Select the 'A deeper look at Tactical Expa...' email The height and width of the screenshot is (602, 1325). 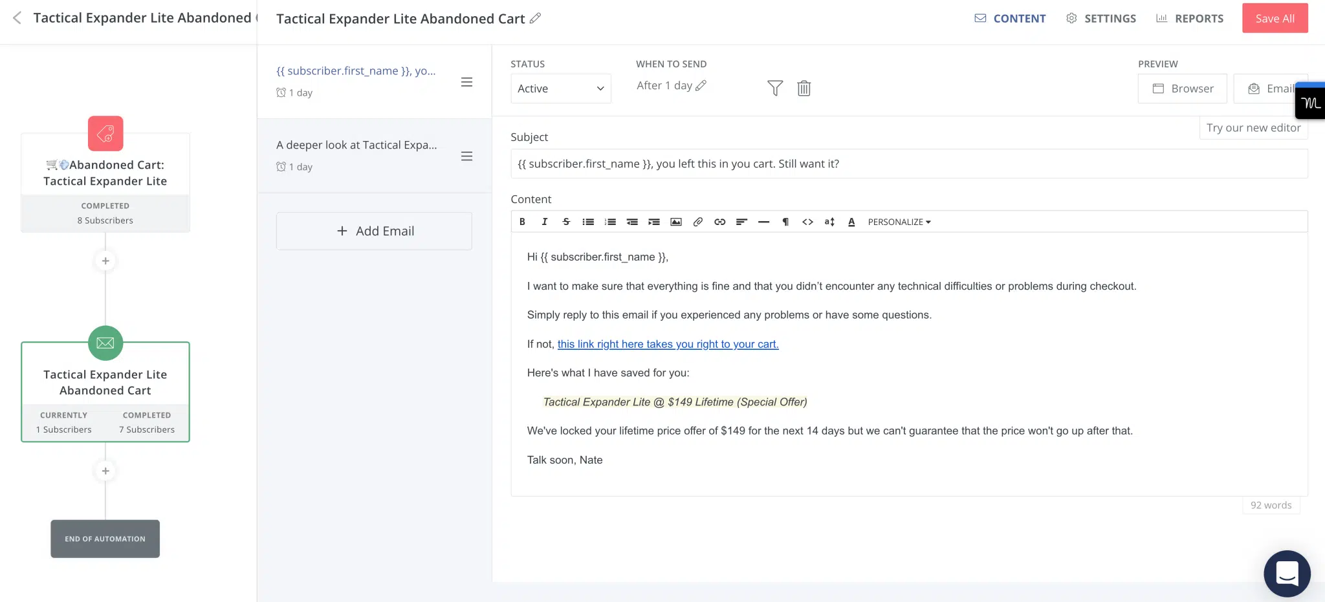click(374, 156)
